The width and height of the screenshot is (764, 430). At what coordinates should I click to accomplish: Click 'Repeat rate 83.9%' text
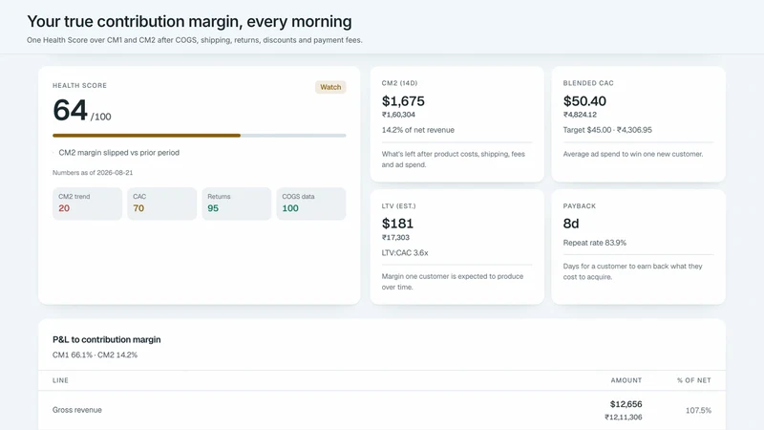(594, 243)
